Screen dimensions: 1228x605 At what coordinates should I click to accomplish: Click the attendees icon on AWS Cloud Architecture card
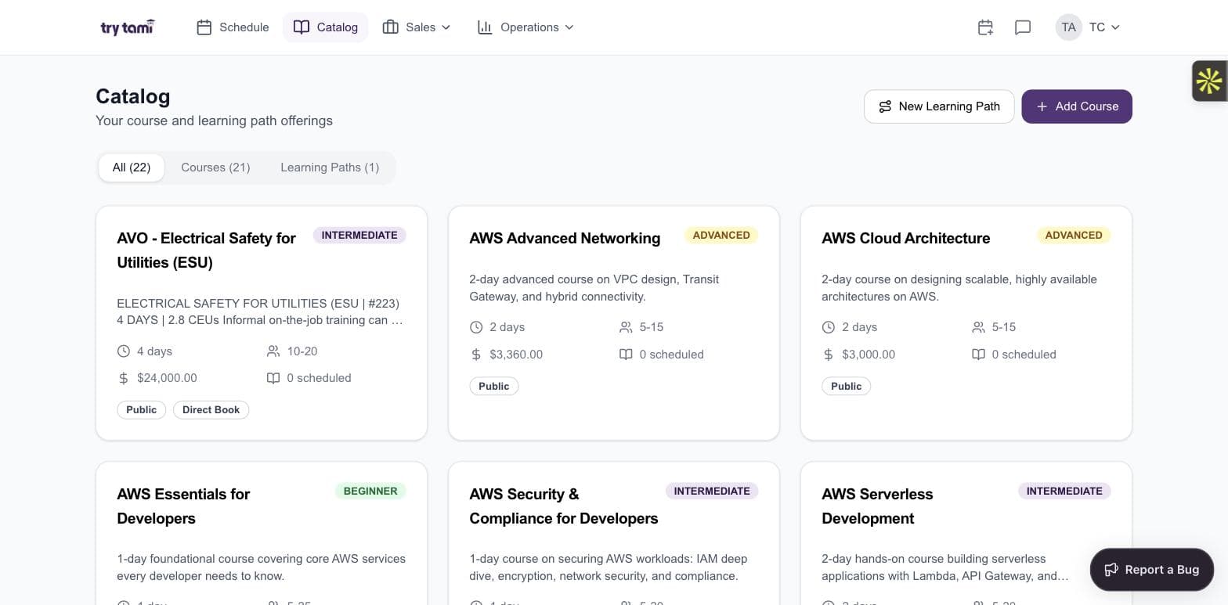point(977,327)
